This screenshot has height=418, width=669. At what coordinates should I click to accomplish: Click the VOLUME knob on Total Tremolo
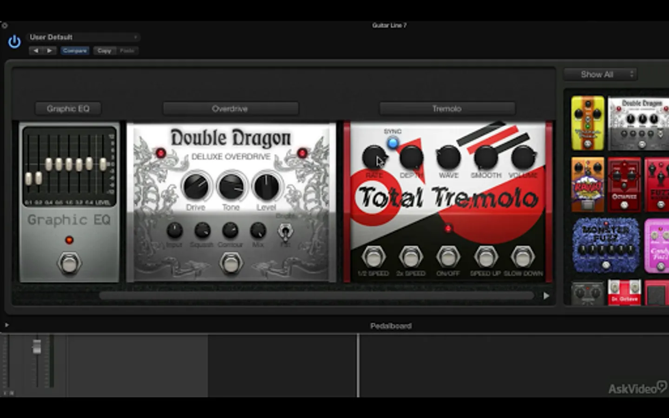point(523,157)
